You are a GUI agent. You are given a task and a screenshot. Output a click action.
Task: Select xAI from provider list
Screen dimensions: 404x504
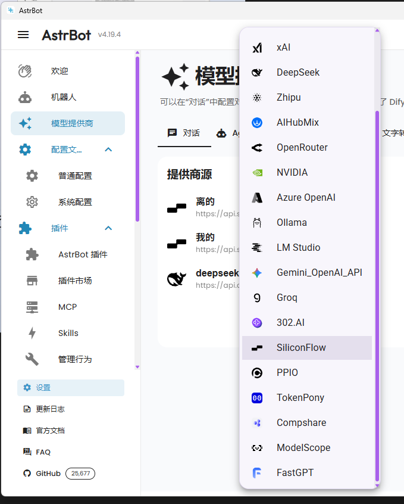pyautogui.click(x=307, y=48)
